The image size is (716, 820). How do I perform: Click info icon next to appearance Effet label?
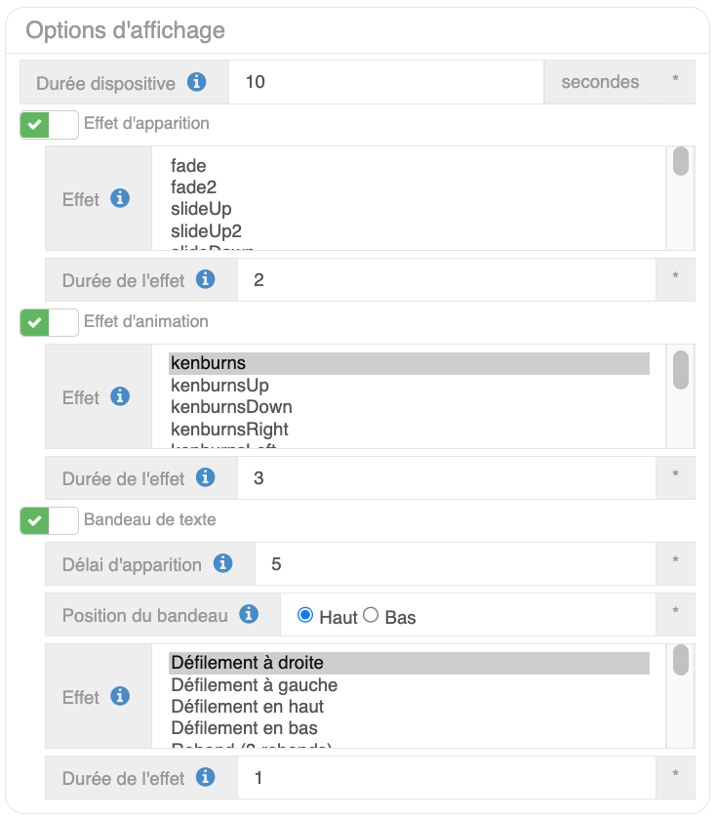[120, 199]
